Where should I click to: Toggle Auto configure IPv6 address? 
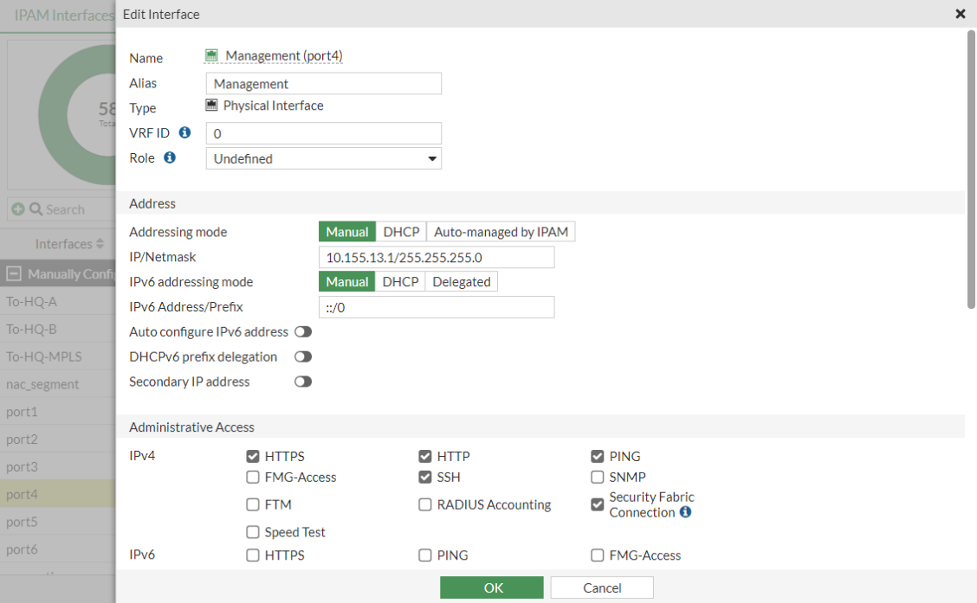(302, 332)
